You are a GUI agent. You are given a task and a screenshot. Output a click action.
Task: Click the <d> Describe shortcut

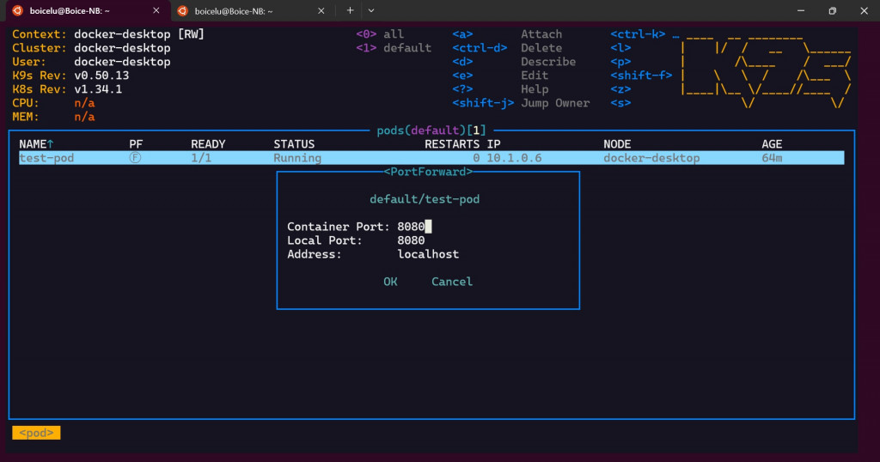[514, 62]
